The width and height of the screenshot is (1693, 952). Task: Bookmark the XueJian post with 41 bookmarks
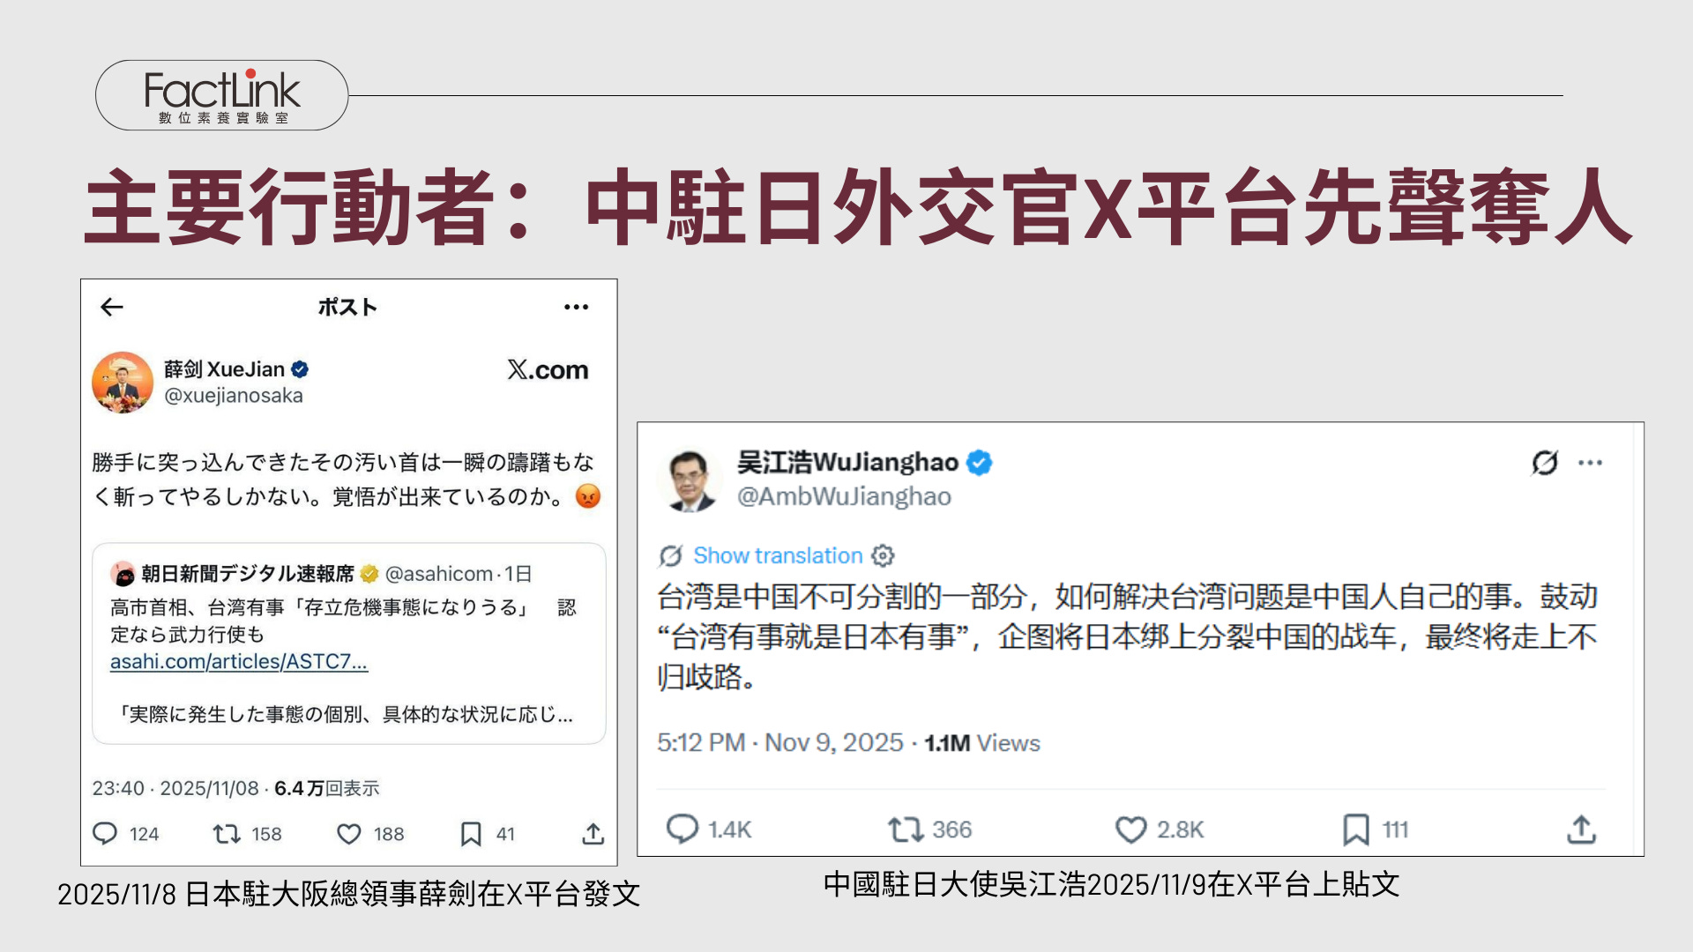(x=471, y=834)
